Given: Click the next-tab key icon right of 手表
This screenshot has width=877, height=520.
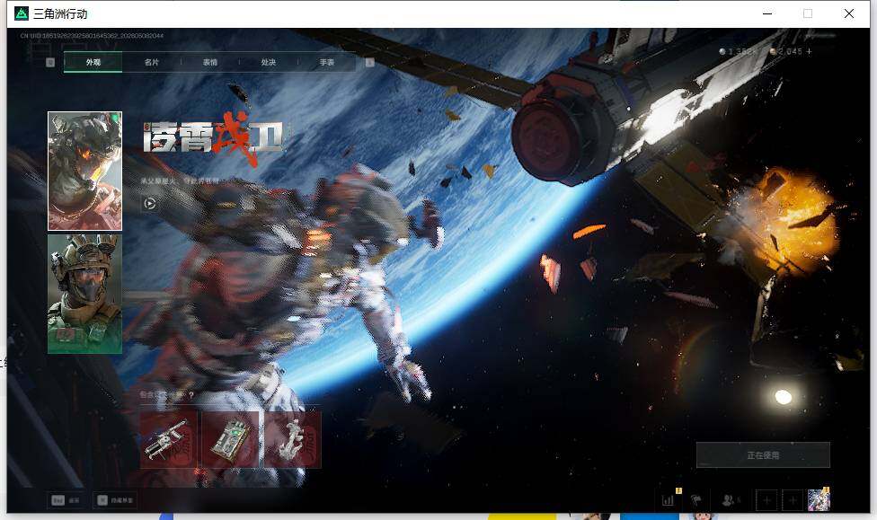Looking at the screenshot, I should (369, 63).
